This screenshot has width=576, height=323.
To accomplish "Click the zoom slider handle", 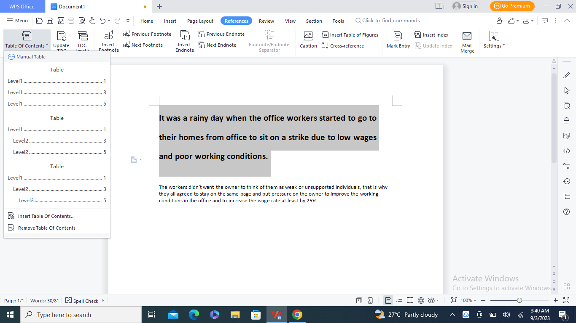I will [519, 300].
